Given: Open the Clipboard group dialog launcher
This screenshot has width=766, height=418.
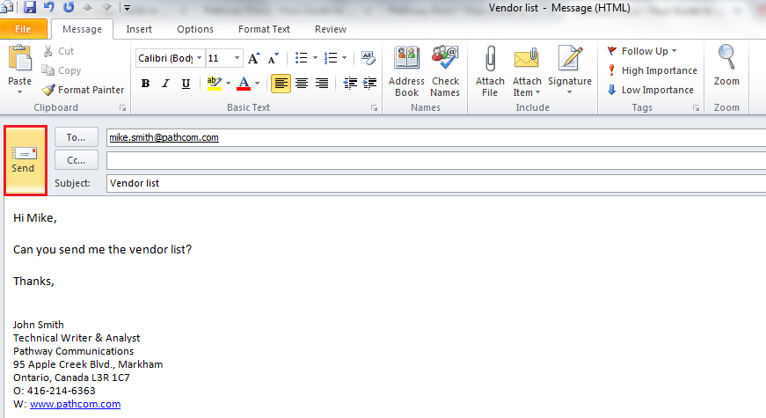Looking at the screenshot, I should click(122, 108).
